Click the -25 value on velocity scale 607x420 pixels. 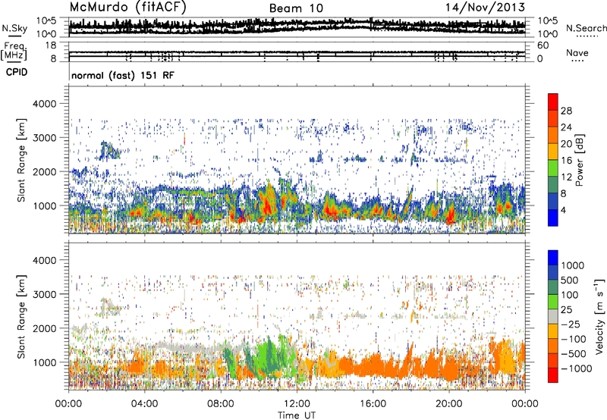coord(571,324)
